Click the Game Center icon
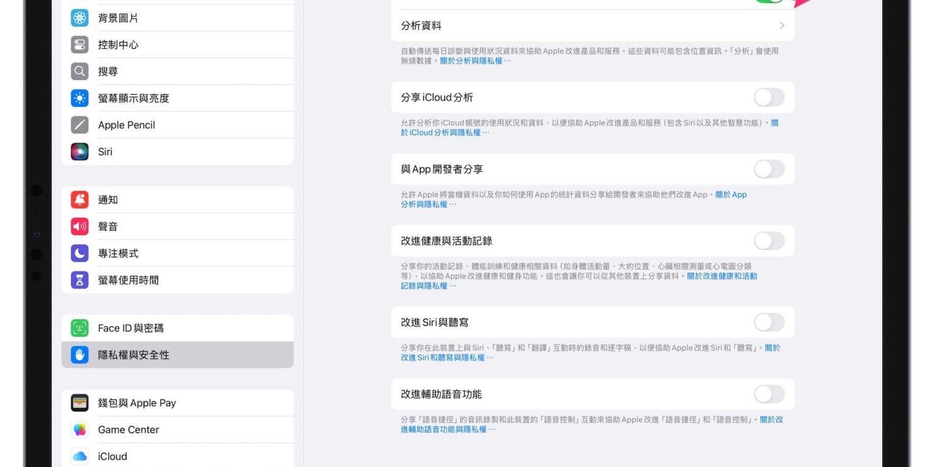This screenshot has height=467, width=934. [x=80, y=430]
